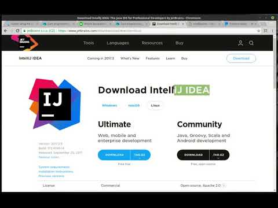Close the active Download IntelliJ tab
The image size is (278, 208).
click(183, 24)
